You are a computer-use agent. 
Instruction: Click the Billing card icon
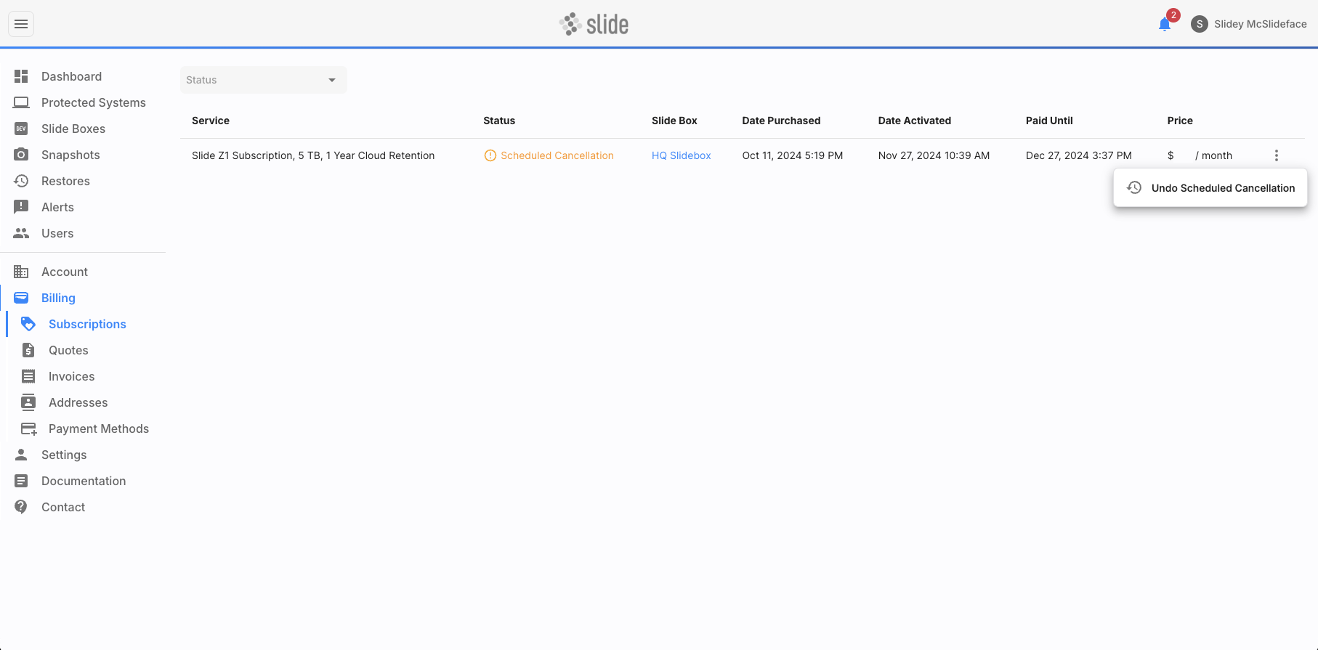tap(21, 298)
